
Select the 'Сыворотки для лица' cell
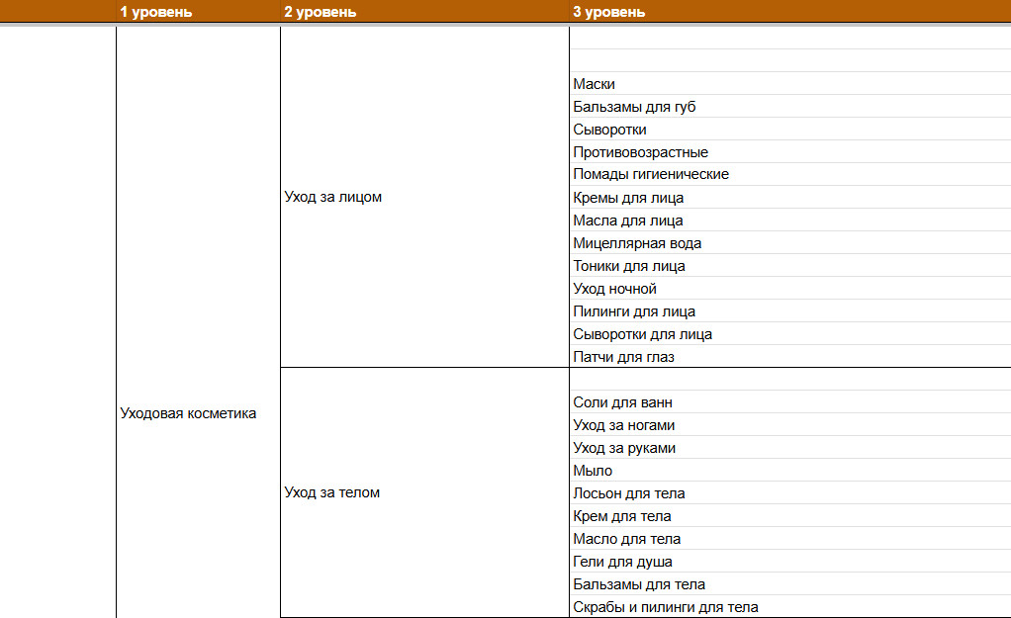(x=789, y=334)
